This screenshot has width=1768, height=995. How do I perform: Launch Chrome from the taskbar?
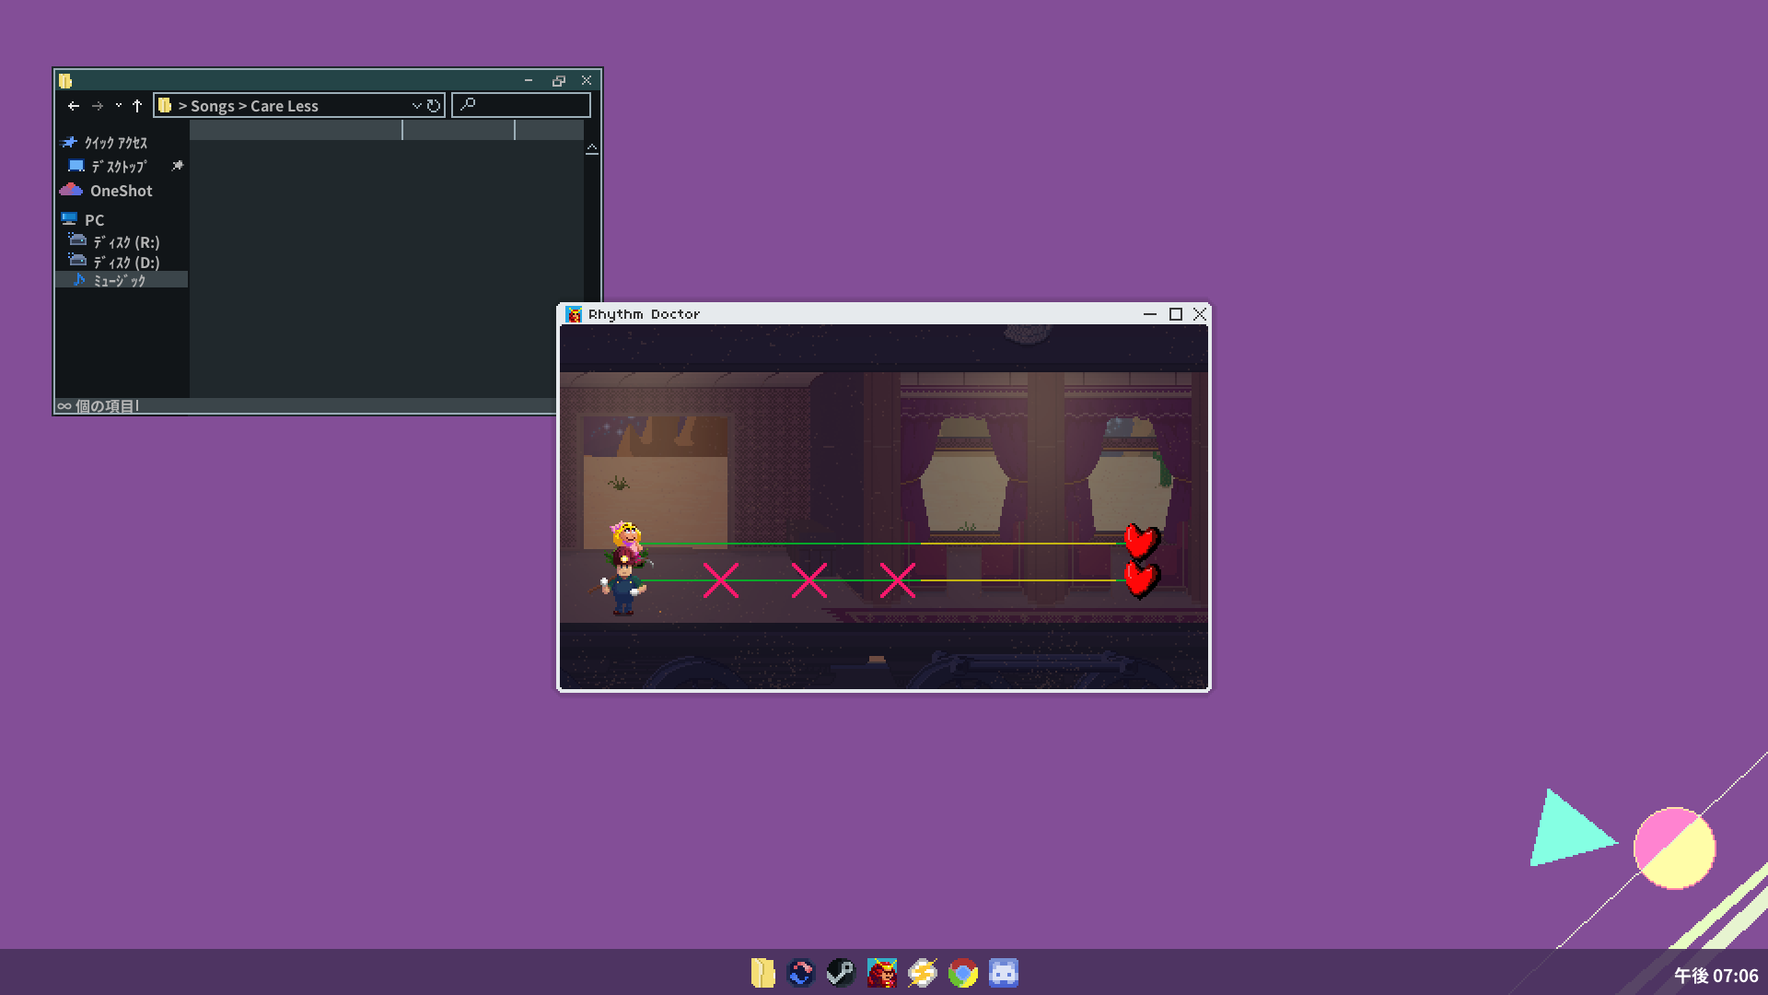962,973
